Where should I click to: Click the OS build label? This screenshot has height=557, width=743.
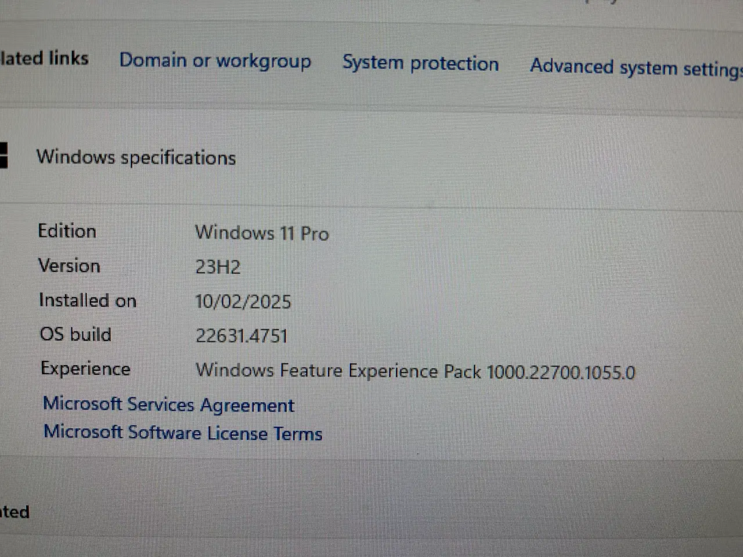tap(75, 335)
